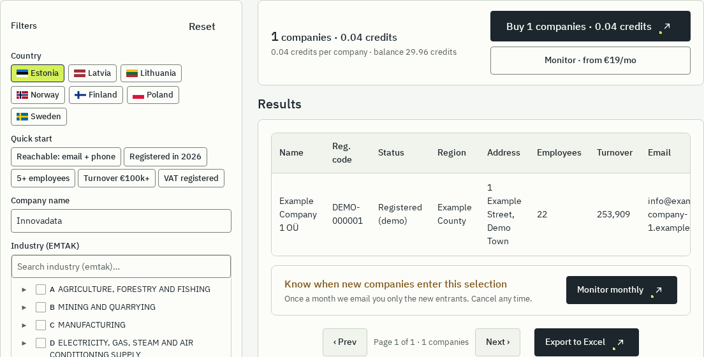Go to next results page
Image resolution: width=704 pixels, height=357 pixels.
point(497,342)
